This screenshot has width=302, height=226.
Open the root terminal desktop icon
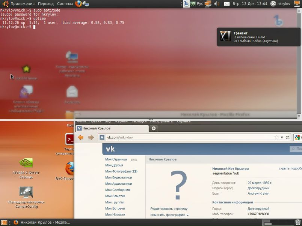coord(70,139)
